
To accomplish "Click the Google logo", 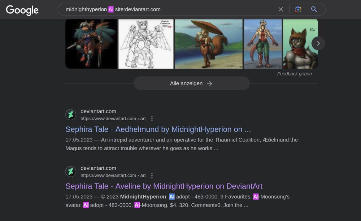I will [x=22, y=10].
